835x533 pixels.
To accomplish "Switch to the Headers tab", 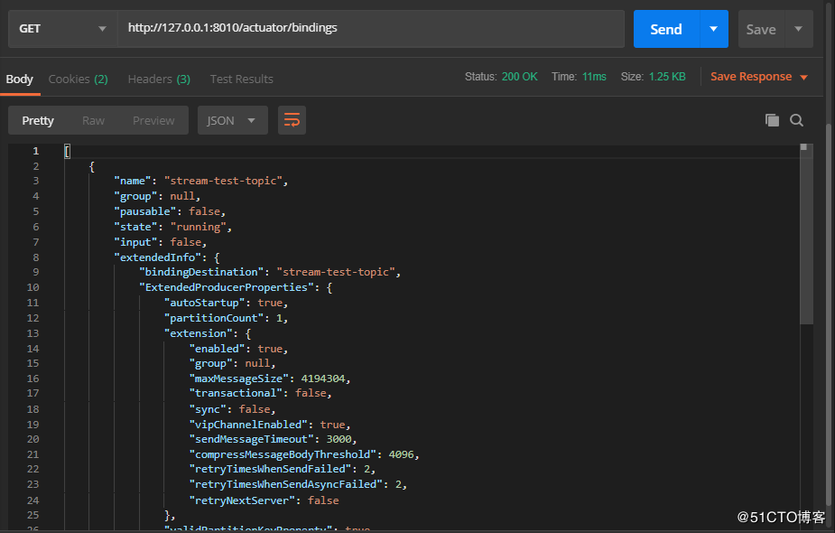I will coord(159,79).
